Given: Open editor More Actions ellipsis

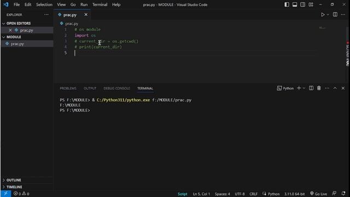Looking at the screenshot, I should coord(343,15).
